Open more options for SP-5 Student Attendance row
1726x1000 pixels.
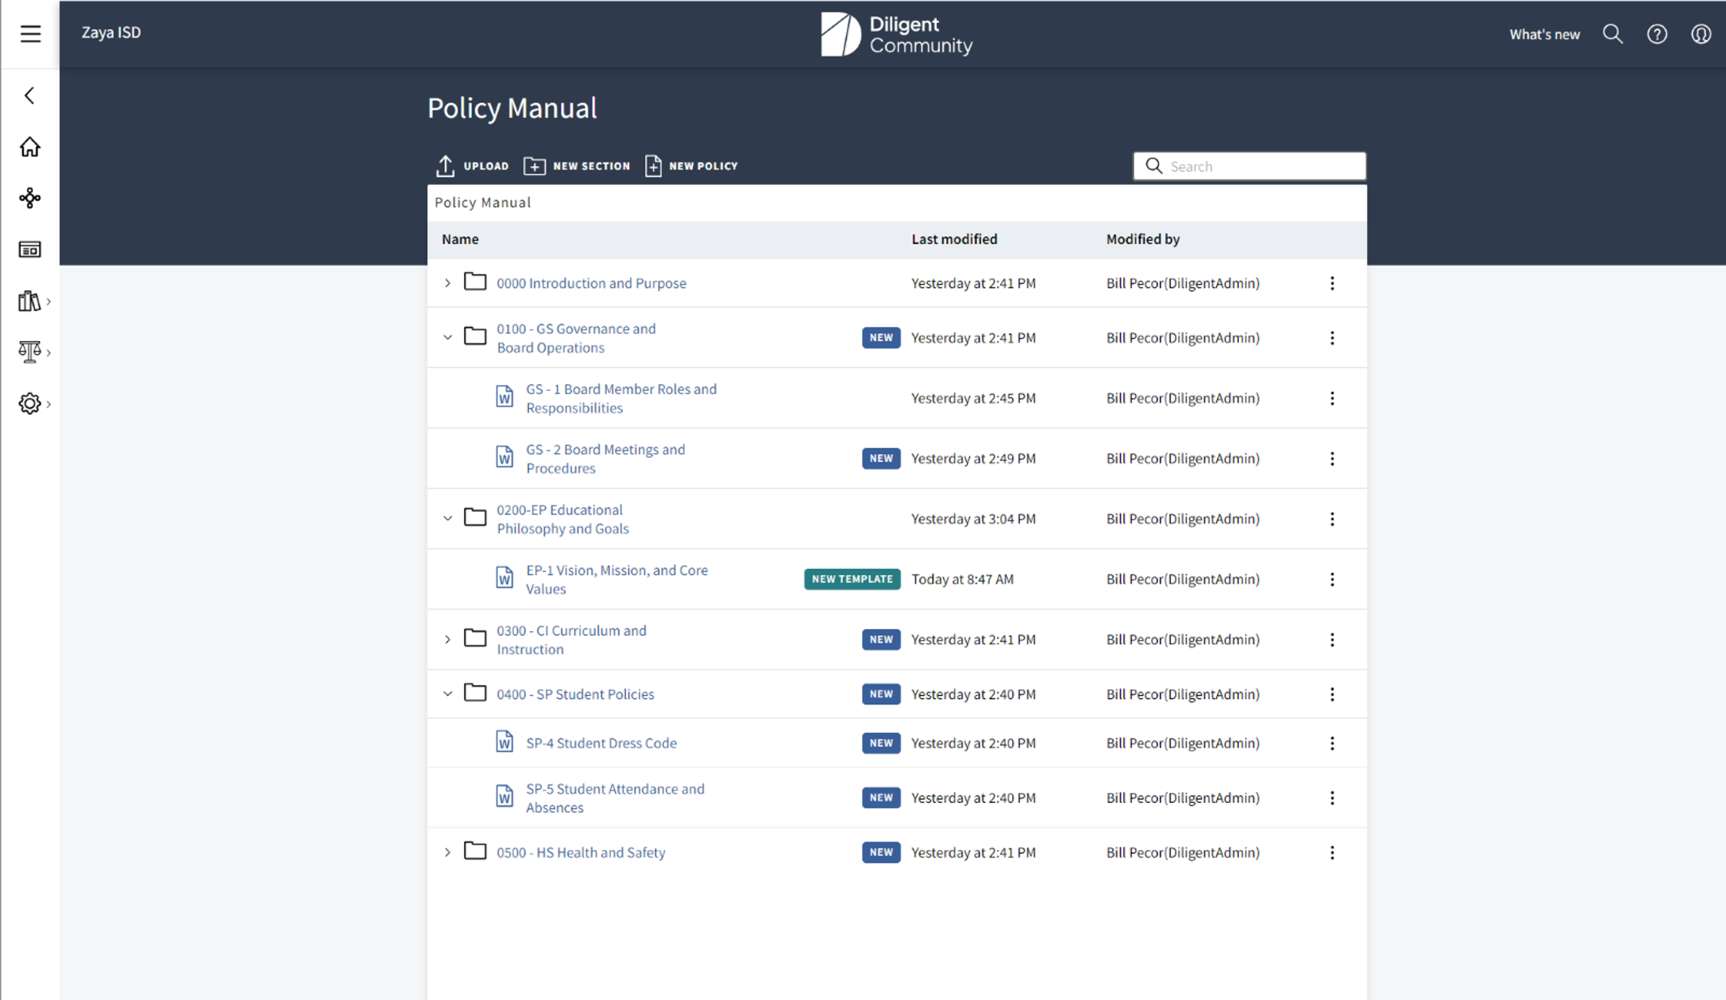coord(1331,798)
